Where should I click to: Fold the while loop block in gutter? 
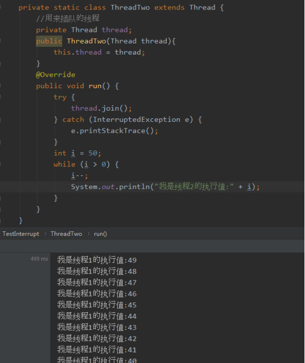pyautogui.click(x=1, y=164)
